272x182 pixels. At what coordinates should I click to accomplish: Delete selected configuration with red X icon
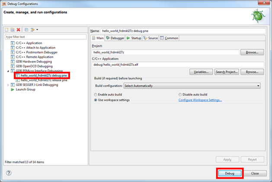point(18,30)
